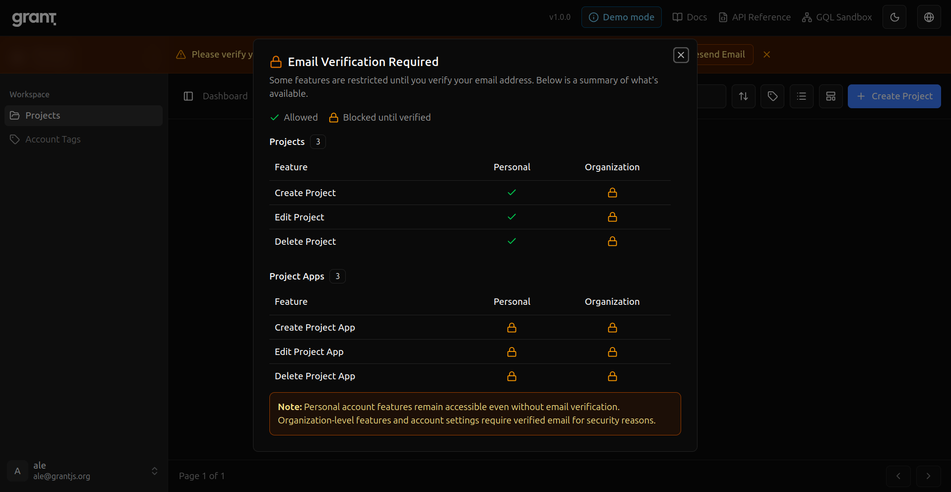Click the Create Project App row label
The image size is (951, 492).
coord(315,328)
